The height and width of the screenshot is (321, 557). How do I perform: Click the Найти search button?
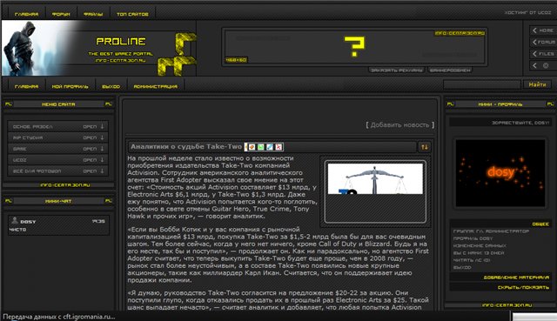pyautogui.click(x=537, y=84)
